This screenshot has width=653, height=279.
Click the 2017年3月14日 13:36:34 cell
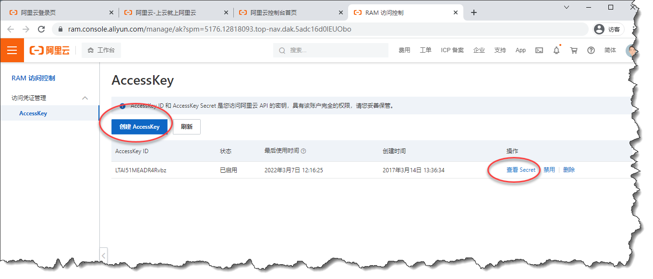coord(413,170)
